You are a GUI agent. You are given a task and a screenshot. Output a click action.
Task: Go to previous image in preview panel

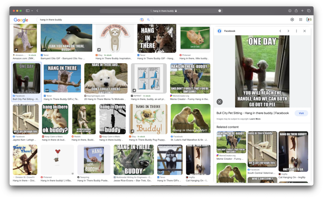click(x=280, y=31)
